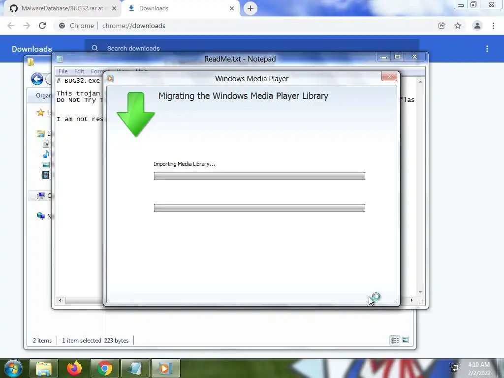The width and height of the screenshot is (504, 378).
Task: Minimize the ReadMe.txt Notepad window
Action: 384,57
